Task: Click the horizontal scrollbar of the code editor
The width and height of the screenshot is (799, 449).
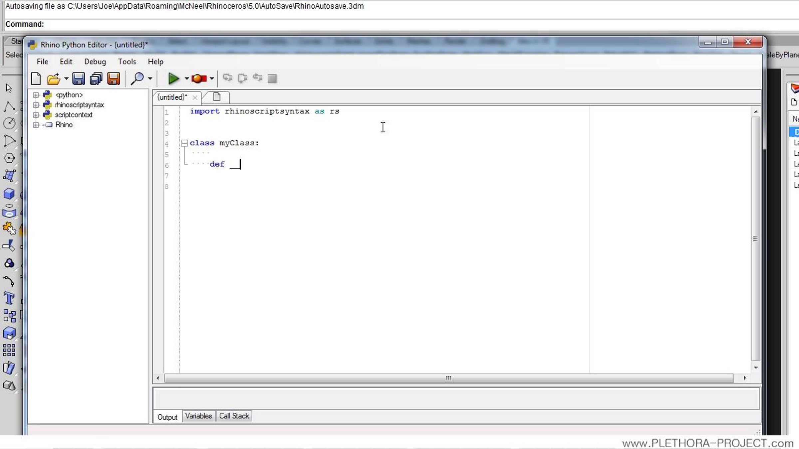Action: point(448,378)
